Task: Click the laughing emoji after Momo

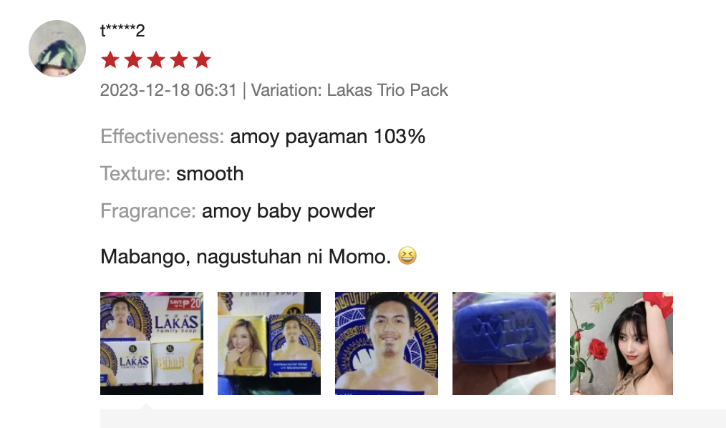Action: point(407,256)
